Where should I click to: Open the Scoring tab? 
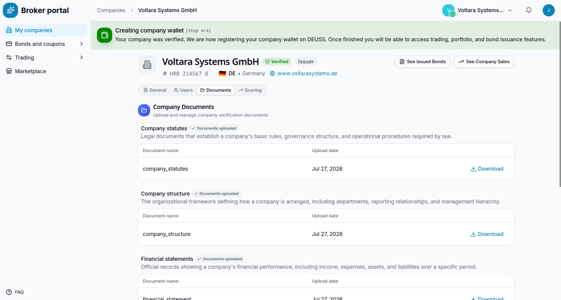click(x=250, y=90)
